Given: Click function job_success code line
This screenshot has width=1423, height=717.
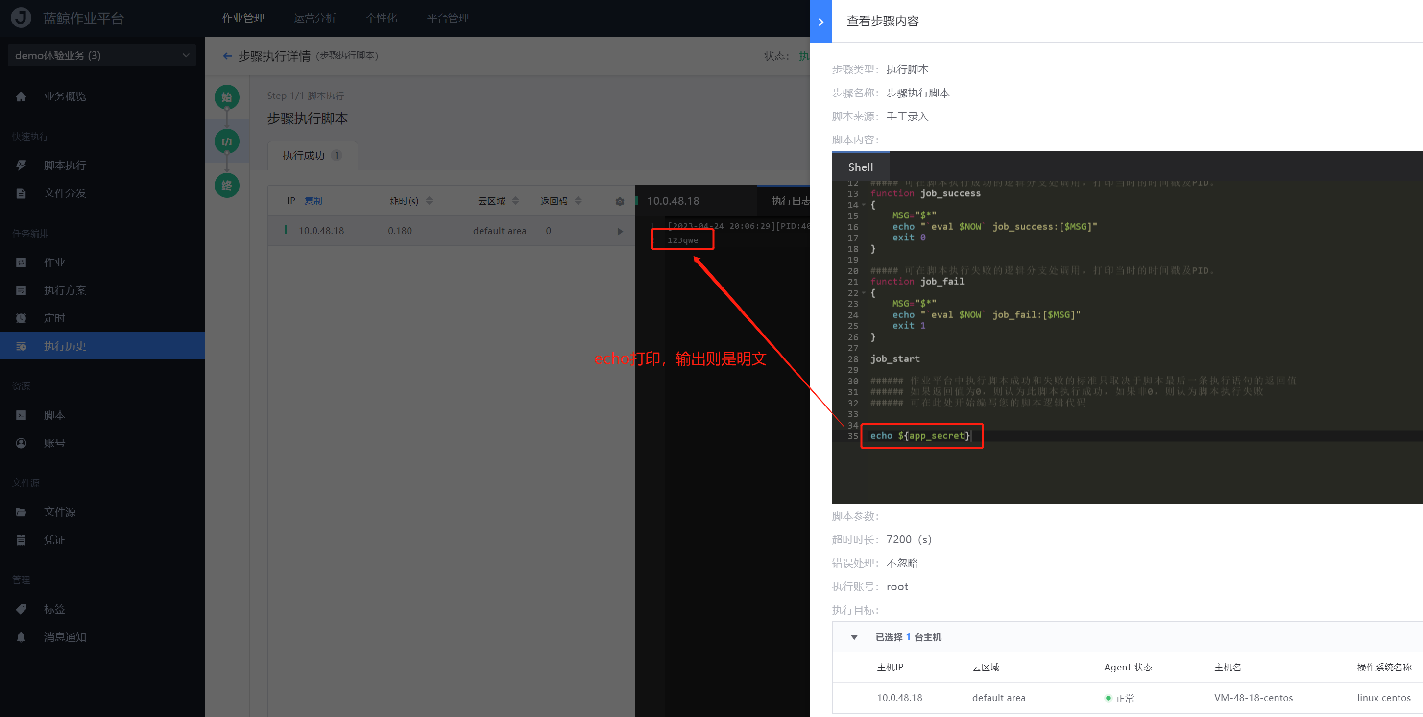Looking at the screenshot, I should click(925, 193).
